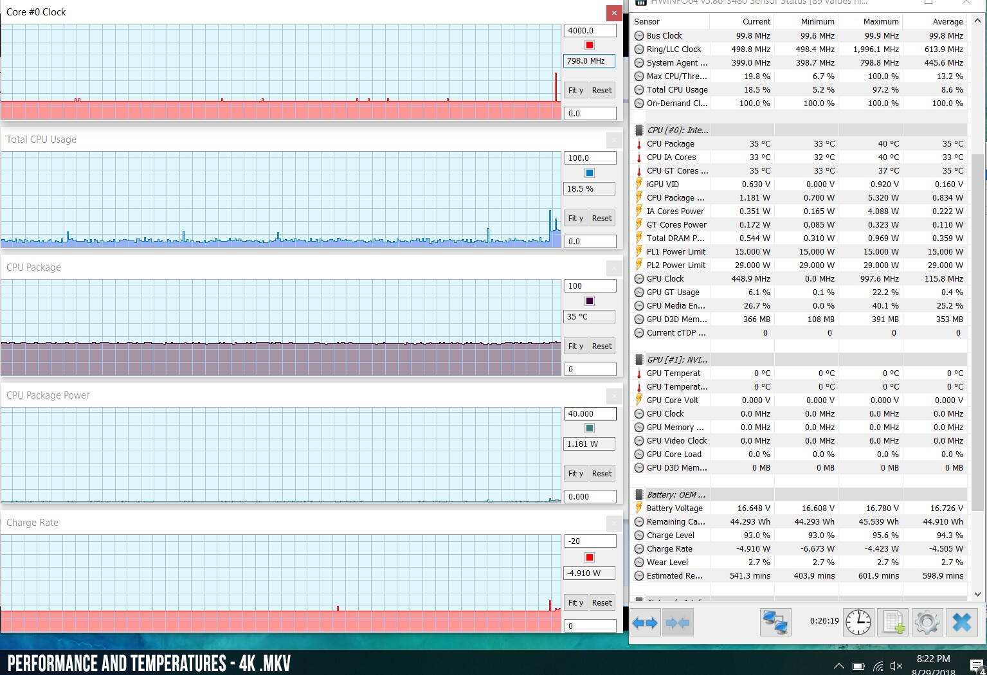Screen dimensions: 987x675
Task: Click the muted speaker icon in system tray
Action: pyautogui.click(x=896, y=666)
